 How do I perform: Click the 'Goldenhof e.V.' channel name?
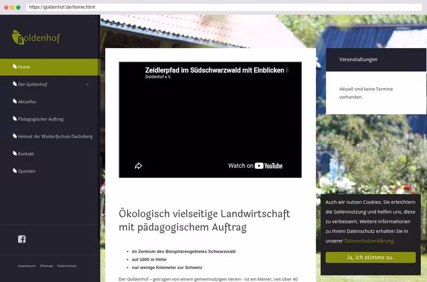[158, 77]
